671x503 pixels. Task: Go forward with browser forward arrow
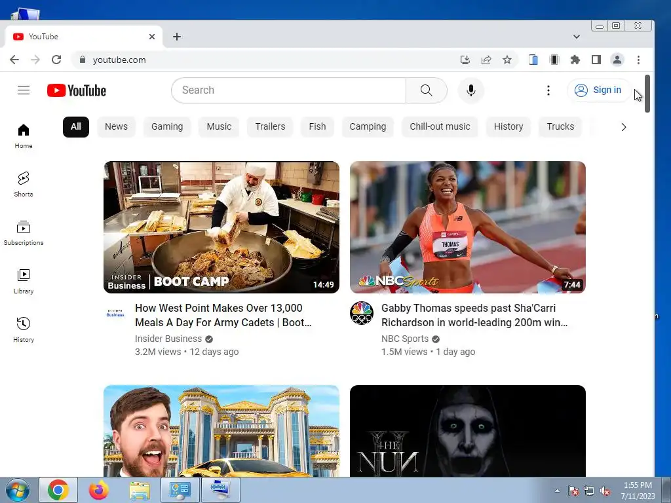point(35,60)
